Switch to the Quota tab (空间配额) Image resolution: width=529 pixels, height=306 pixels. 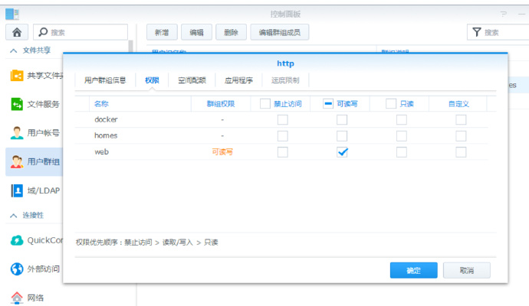(x=191, y=80)
